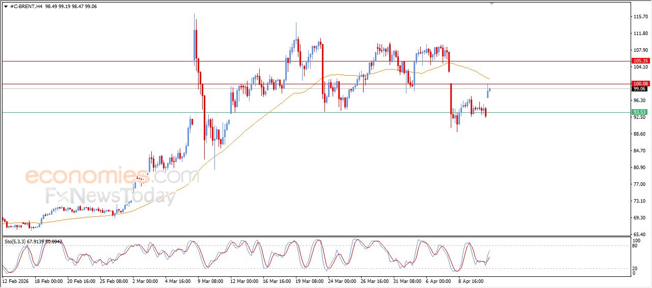Click the green 93.53 price tag
The height and width of the screenshot is (288, 652).
point(639,112)
